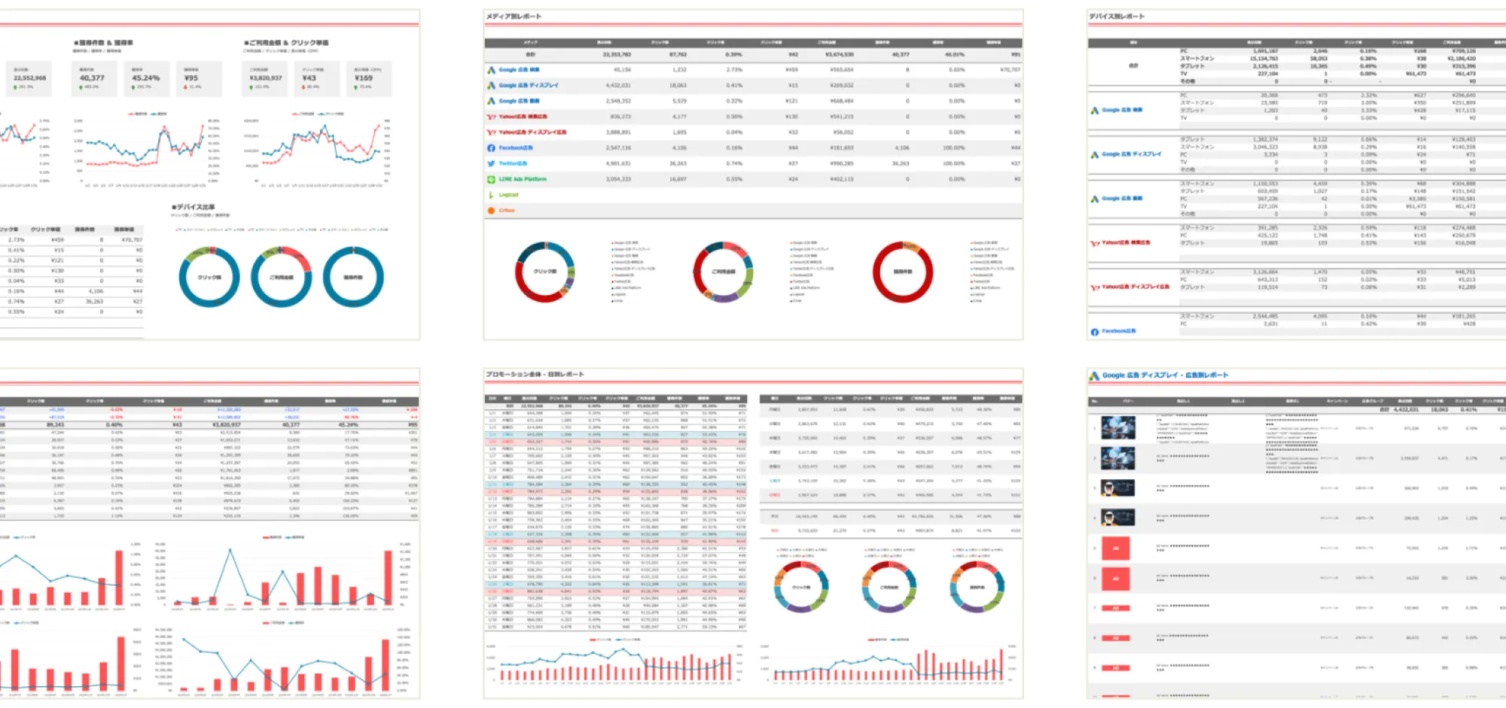Screen dimensions: 1506x708
Task: Click the ¥3,820,937 KPI card value
Action: 266,77
